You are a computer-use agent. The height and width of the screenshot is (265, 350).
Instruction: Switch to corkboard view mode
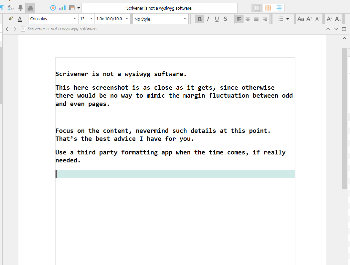pos(268,8)
